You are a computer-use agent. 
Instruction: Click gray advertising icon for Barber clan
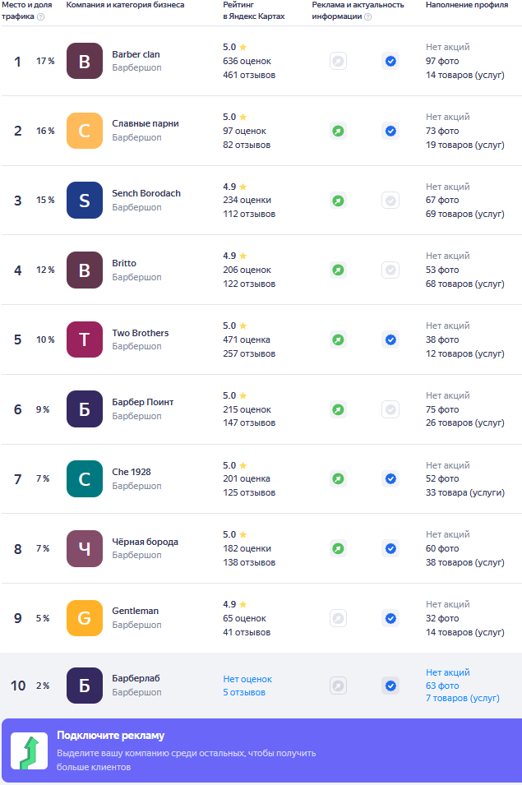[x=338, y=61]
